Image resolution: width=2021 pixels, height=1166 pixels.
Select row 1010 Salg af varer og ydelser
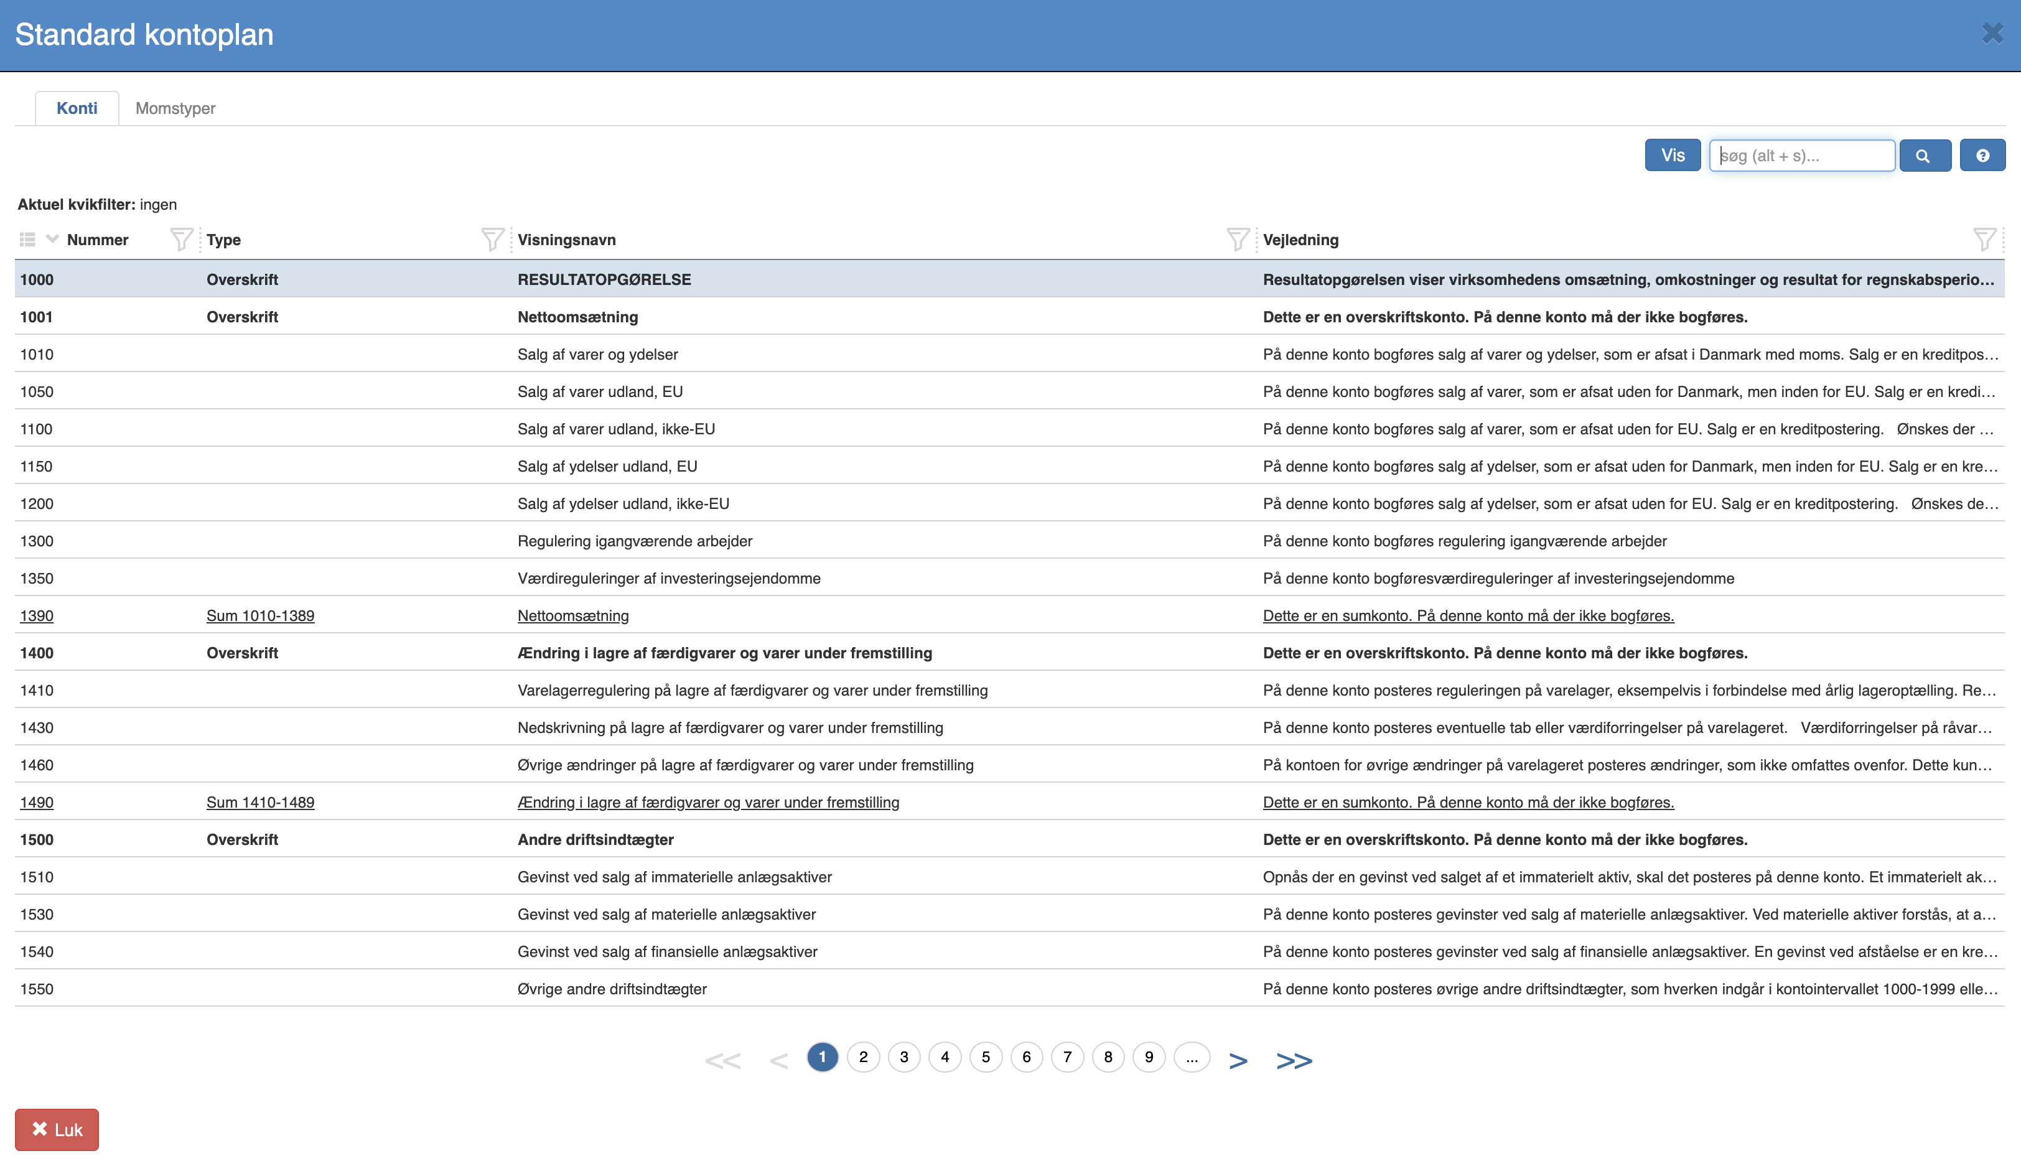tap(597, 354)
